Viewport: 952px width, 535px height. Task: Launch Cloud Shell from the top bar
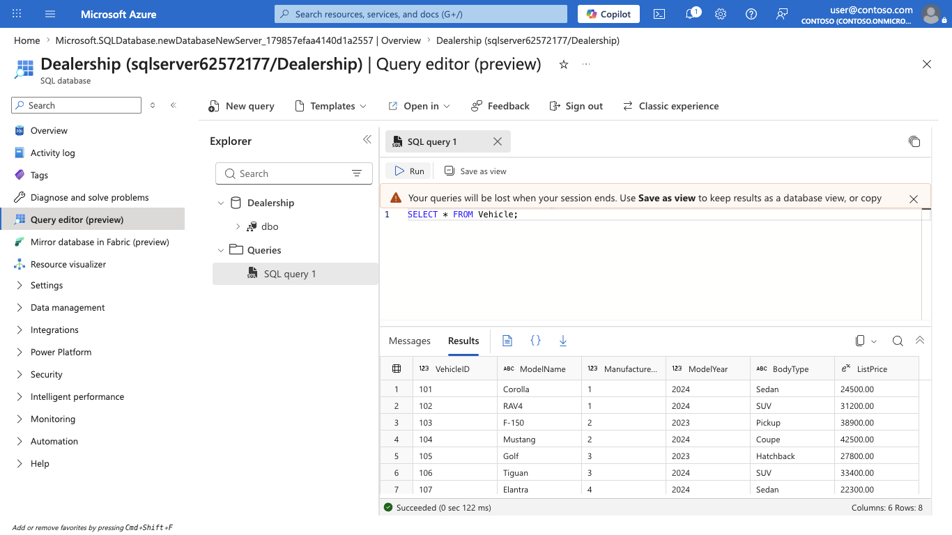coord(659,14)
